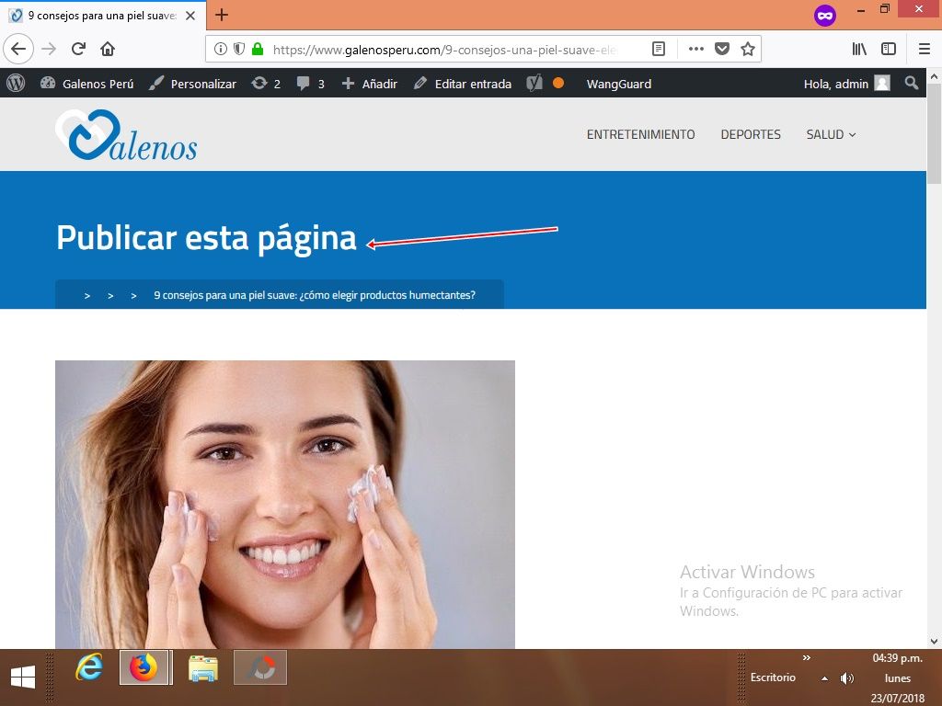This screenshot has height=706, width=942.
Task: Open the WordPress logo menu in admin bar
Action: [16, 84]
